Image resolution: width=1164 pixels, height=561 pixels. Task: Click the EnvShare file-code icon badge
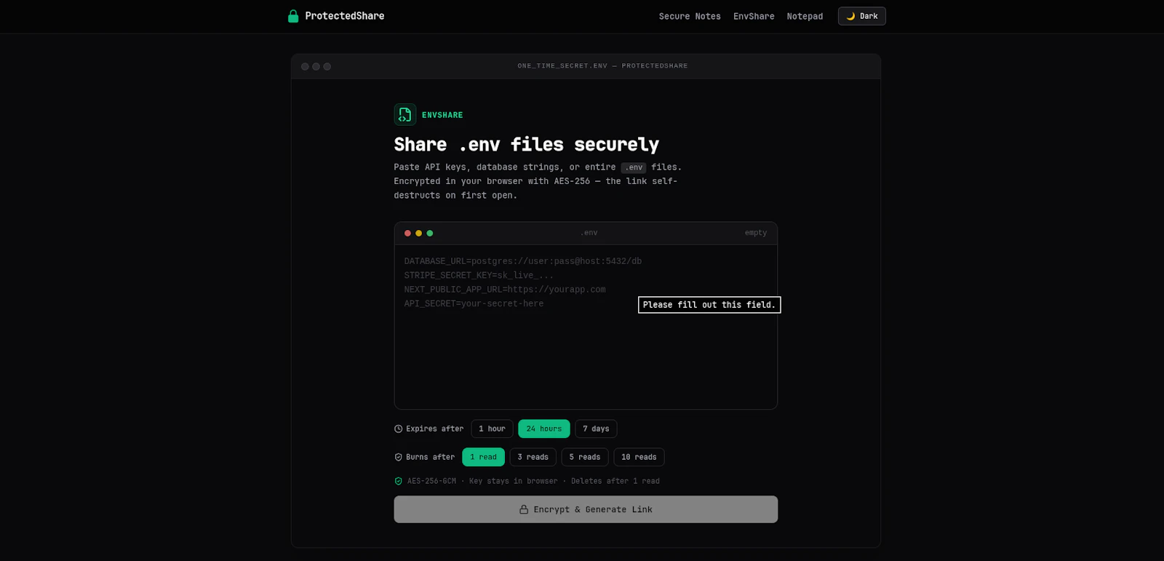click(x=405, y=114)
